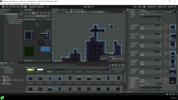This screenshot has height=100, width=178.
Task: Open the cloud Services icon
Action: coord(144,7)
